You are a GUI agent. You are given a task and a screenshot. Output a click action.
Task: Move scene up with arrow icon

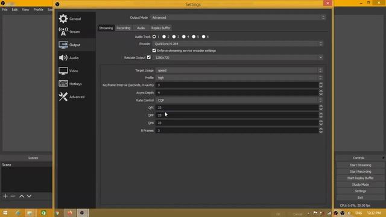point(22,196)
